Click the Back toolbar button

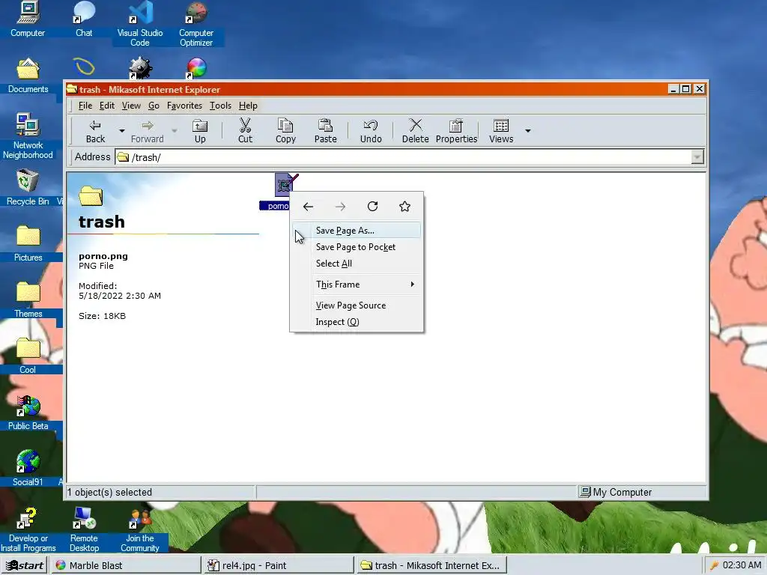(x=95, y=131)
